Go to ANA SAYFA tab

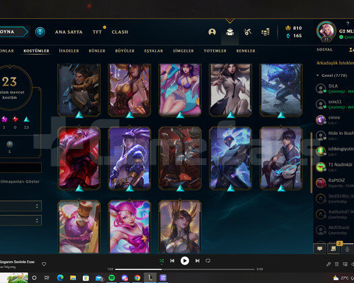[69, 32]
